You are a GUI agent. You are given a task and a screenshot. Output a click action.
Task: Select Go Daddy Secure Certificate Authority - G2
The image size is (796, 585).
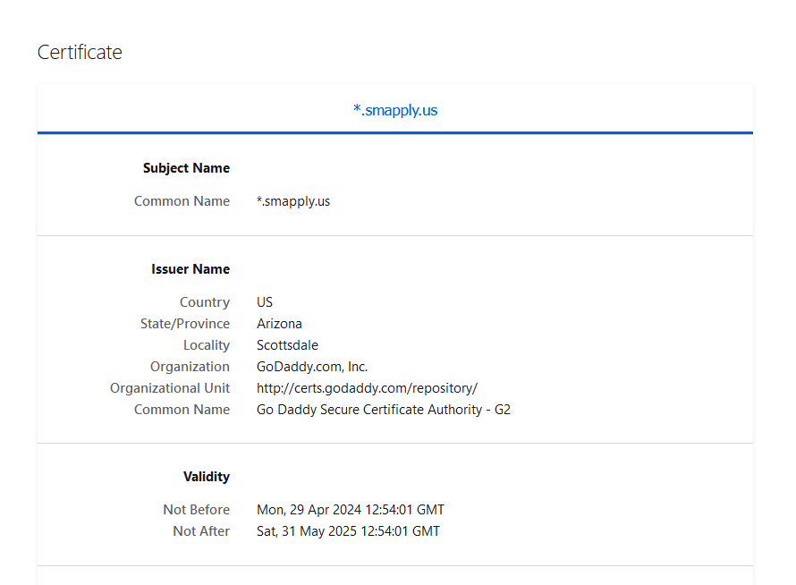pyautogui.click(x=384, y=409)
